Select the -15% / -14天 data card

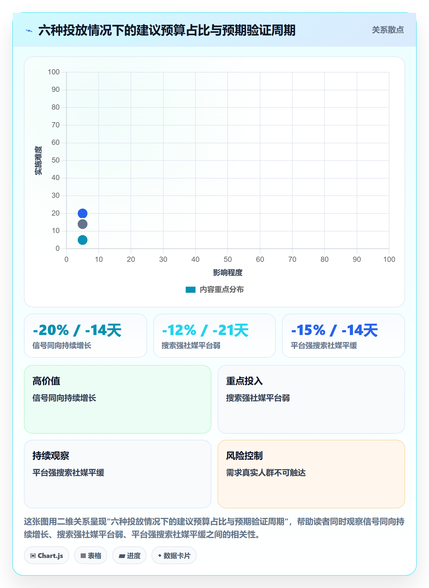[x=344, y=336]
